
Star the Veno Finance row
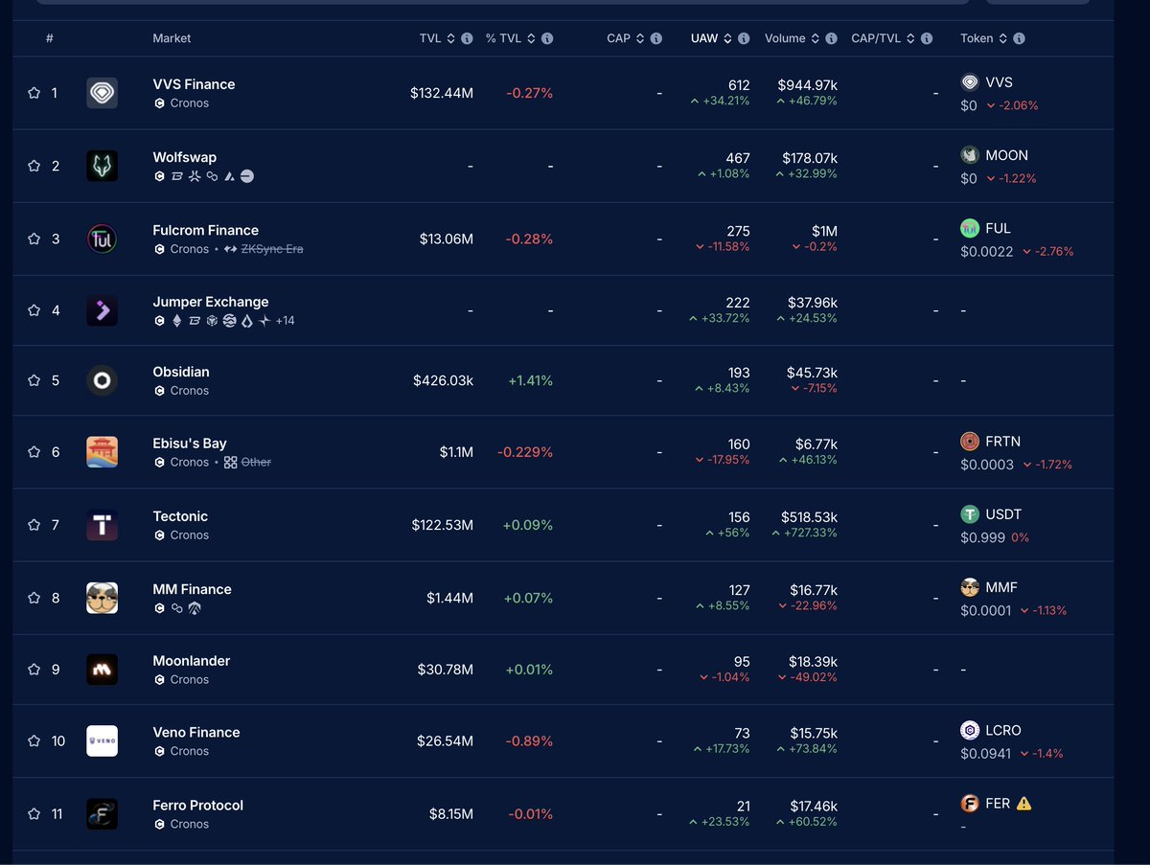[34, 740]
